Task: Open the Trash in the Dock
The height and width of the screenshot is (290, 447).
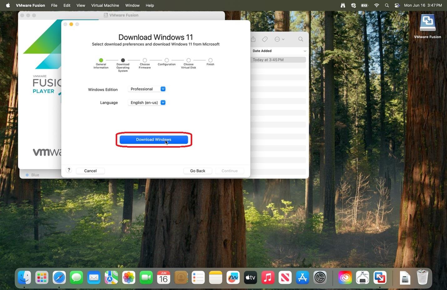Action: click(422, 277)
